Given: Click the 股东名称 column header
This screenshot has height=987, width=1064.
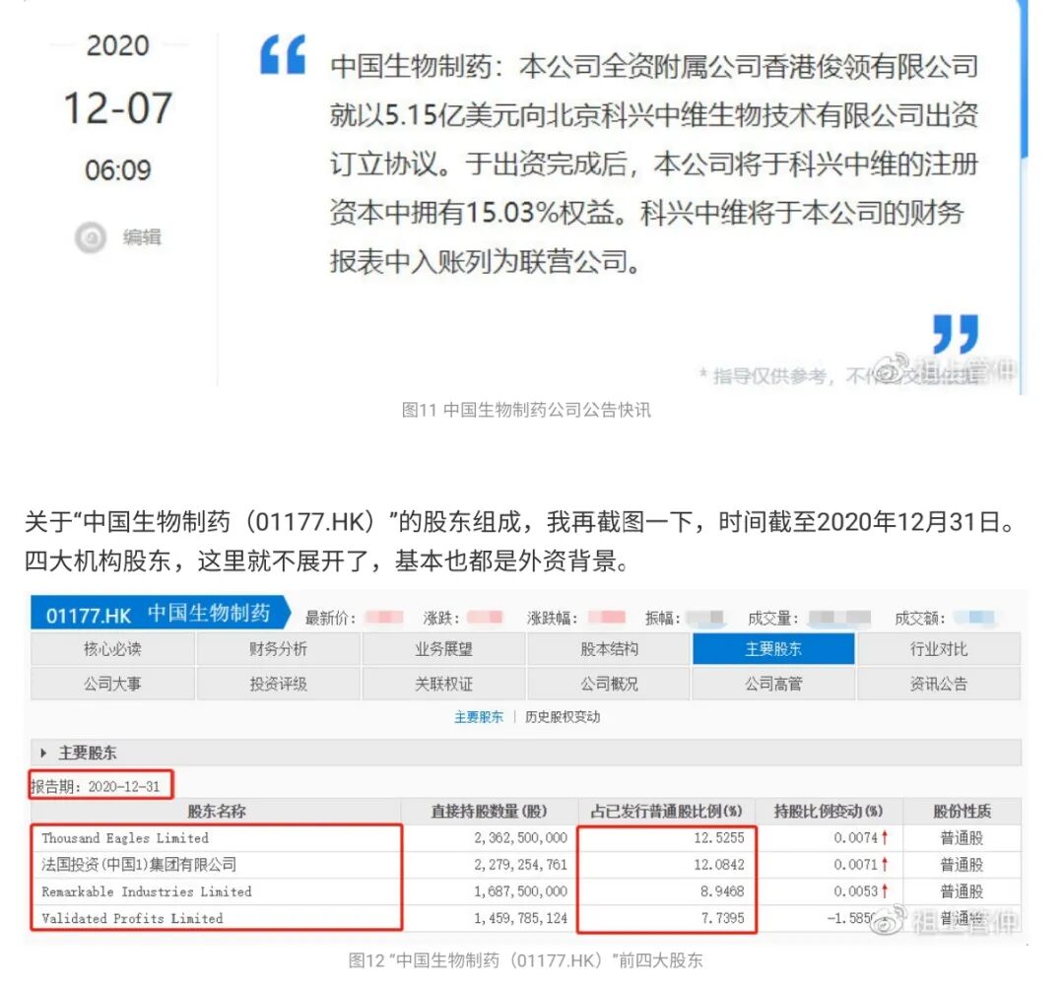Looking at the screenshot, I should click(x=217, y=811).
